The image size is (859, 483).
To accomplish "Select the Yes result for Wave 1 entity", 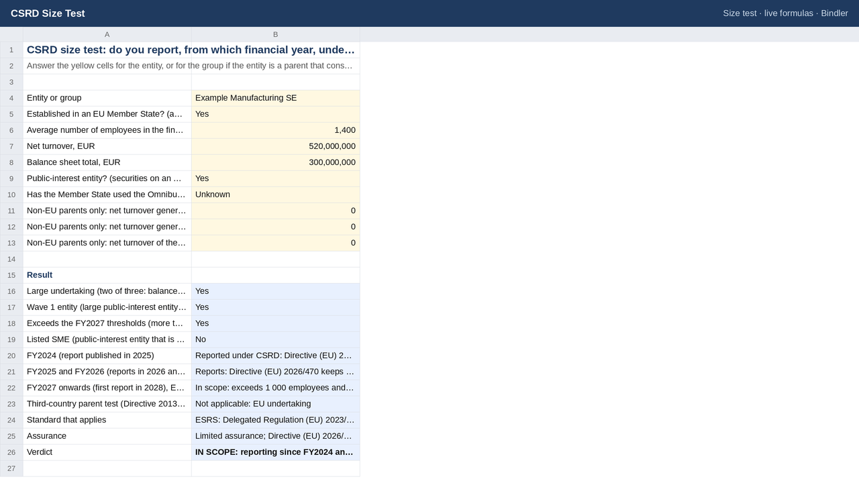I will point(276,307).
